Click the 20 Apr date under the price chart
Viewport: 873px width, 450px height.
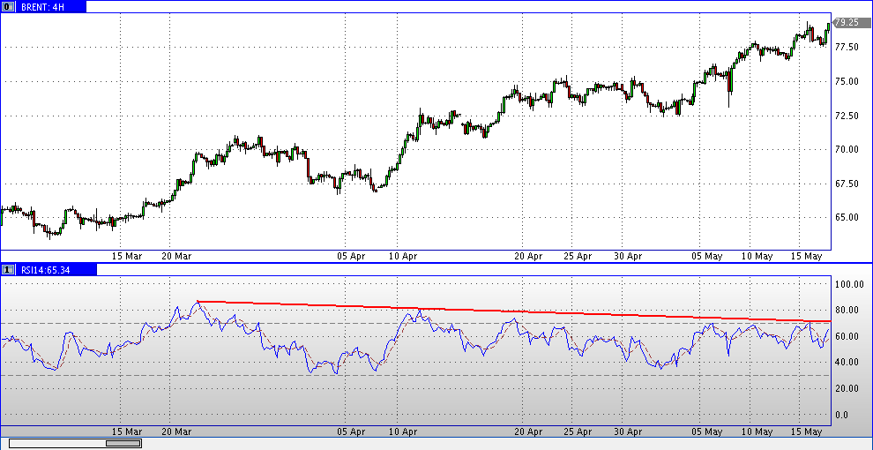coord(528,256)
